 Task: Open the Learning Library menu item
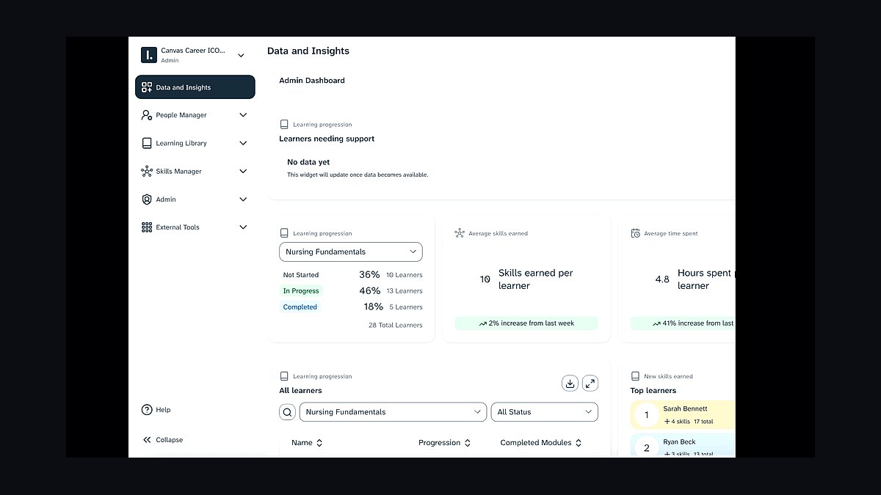click(x=195, y=143)
